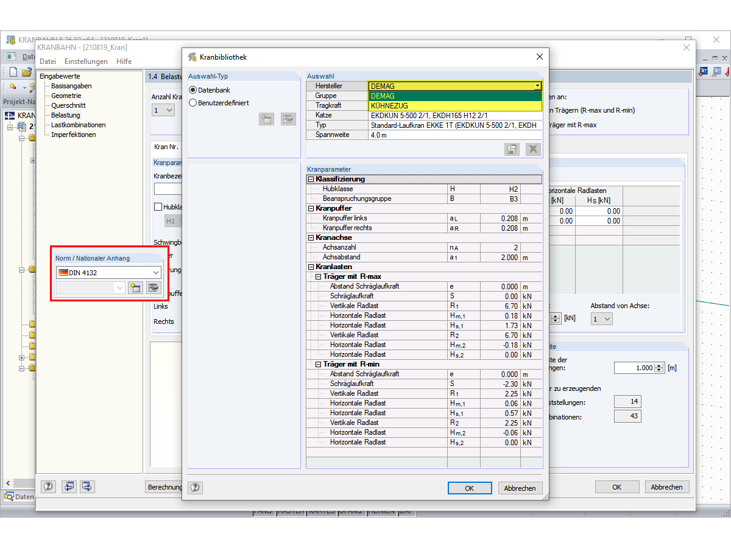731x548 pixels.
Task: Click the Kranbezeichnung input field
Action: click(x=168, y=189)
